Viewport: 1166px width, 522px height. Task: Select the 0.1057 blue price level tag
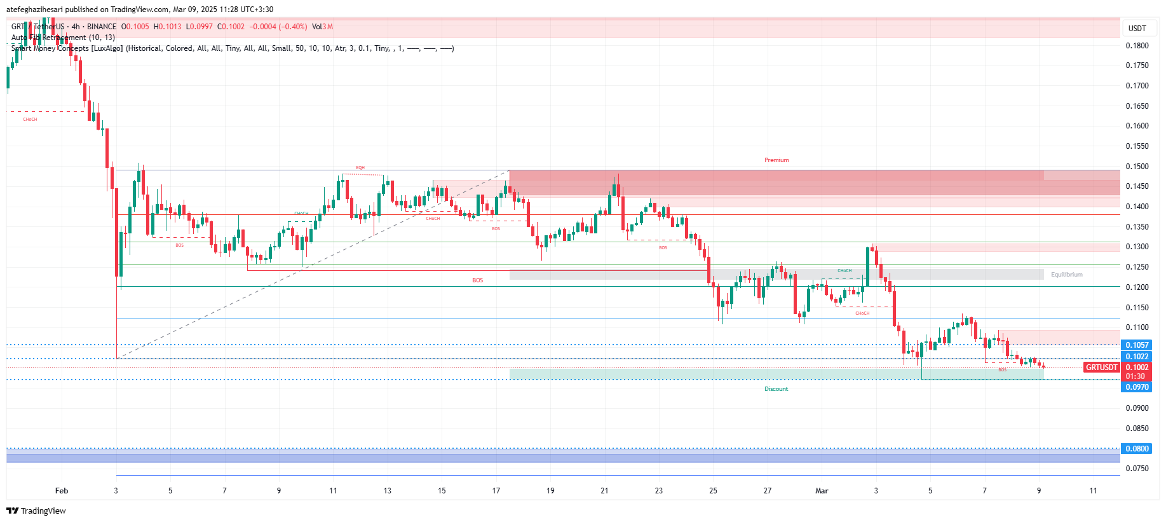pos(1137,345)
